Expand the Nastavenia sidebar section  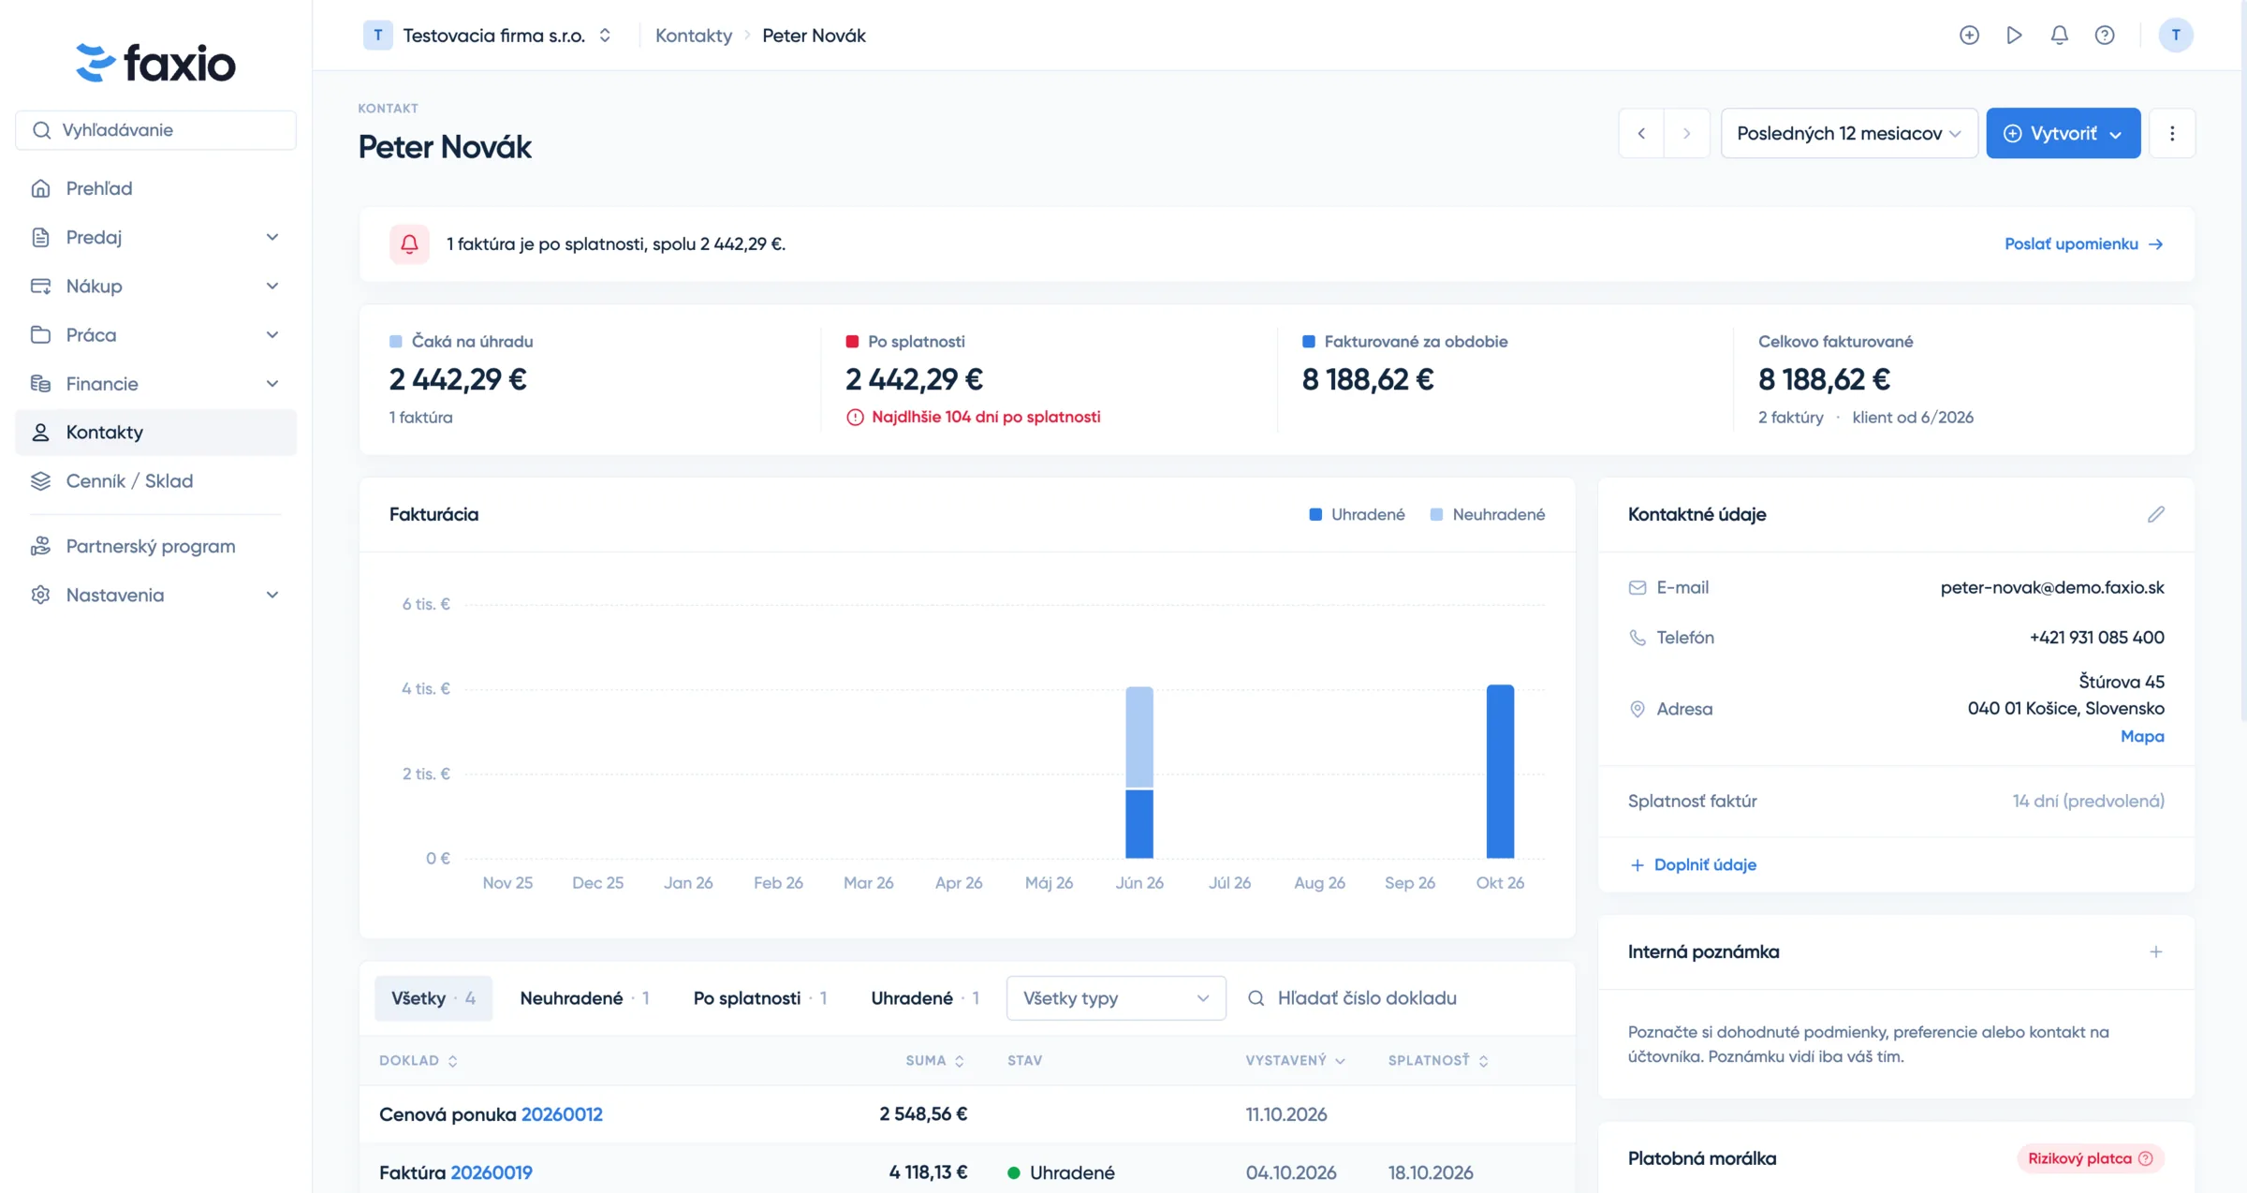click(x=155, y=595)
